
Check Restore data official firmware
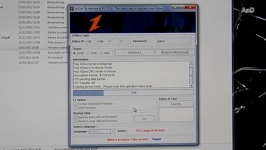pyautogui.click(x=75, y=121)
